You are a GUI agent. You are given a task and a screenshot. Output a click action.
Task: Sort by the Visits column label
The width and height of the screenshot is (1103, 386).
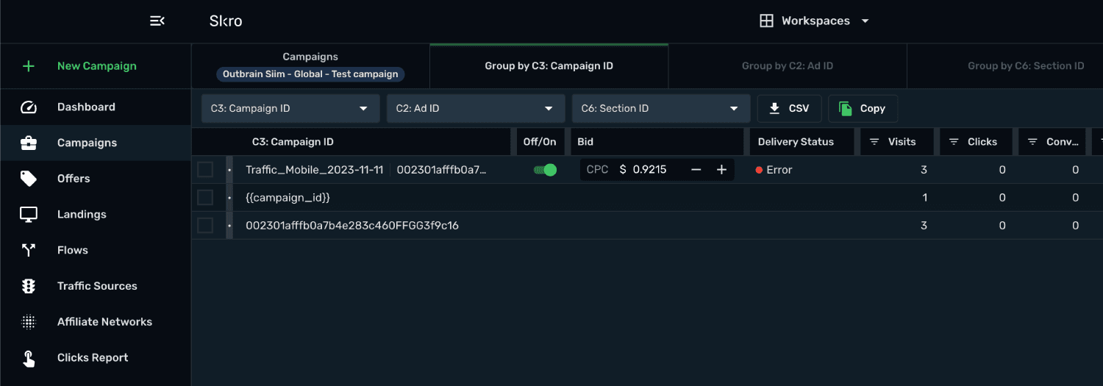click(x=902, y=142)
